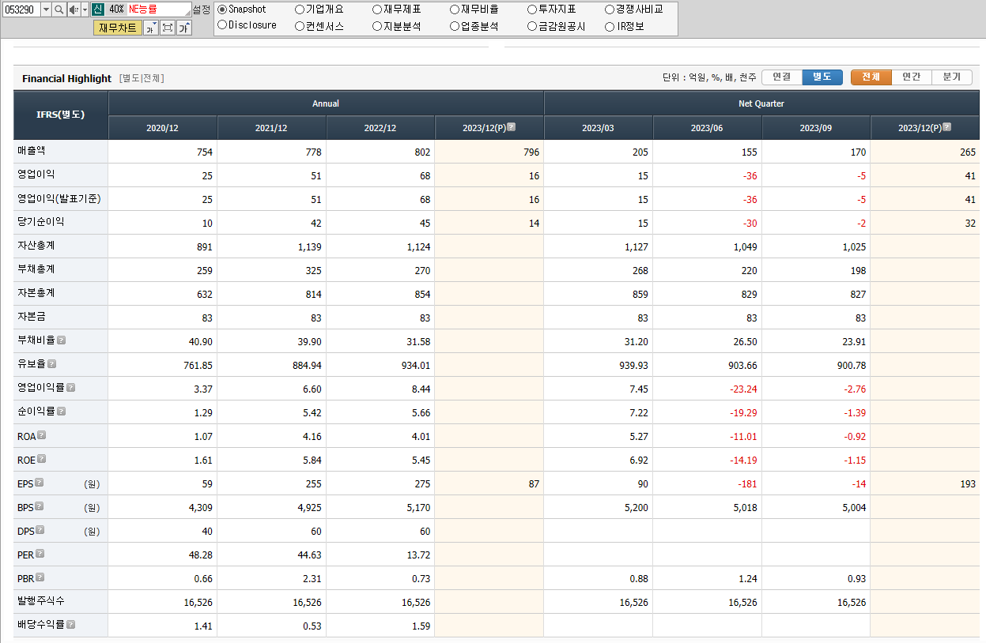This screenshot has width=986, height=643.
Task: Click the 재무차트 button
Action: coord(118,28)
